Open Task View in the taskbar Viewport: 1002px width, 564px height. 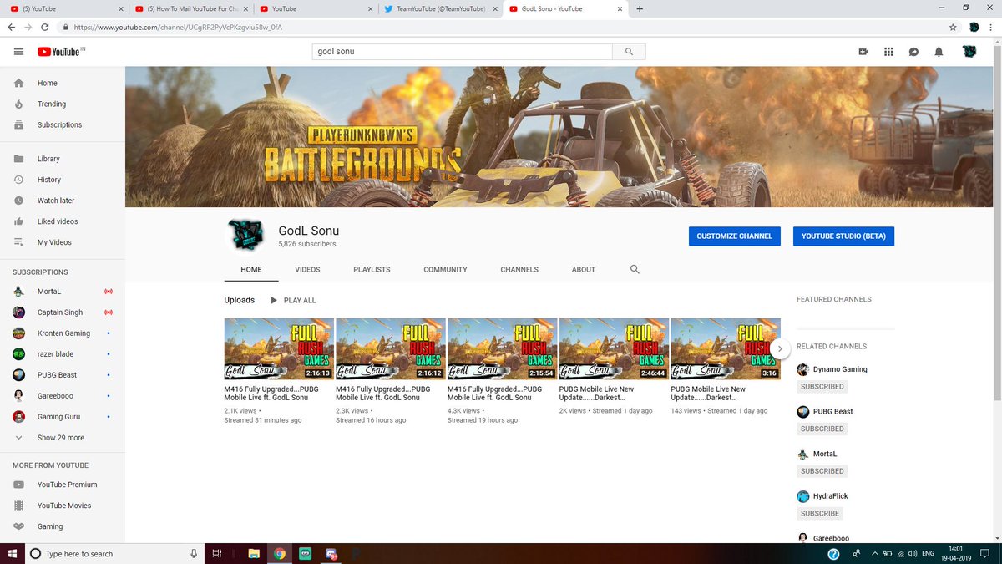coord(216,553)
